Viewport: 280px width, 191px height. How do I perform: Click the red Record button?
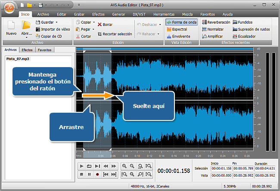coord(97,175)
